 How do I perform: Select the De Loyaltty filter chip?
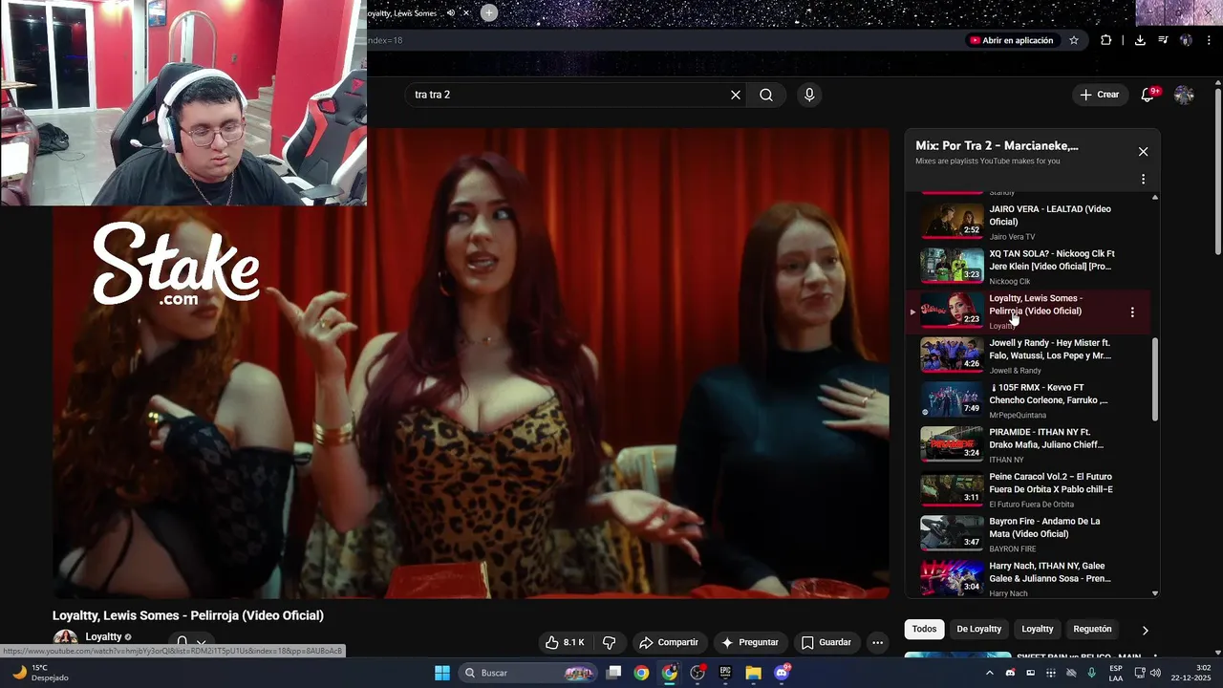(x=979, y=629)
